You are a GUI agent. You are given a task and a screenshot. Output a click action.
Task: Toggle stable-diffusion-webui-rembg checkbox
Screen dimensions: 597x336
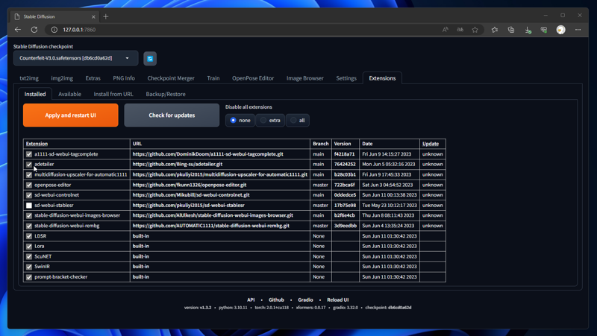click(x=29, y=226)
